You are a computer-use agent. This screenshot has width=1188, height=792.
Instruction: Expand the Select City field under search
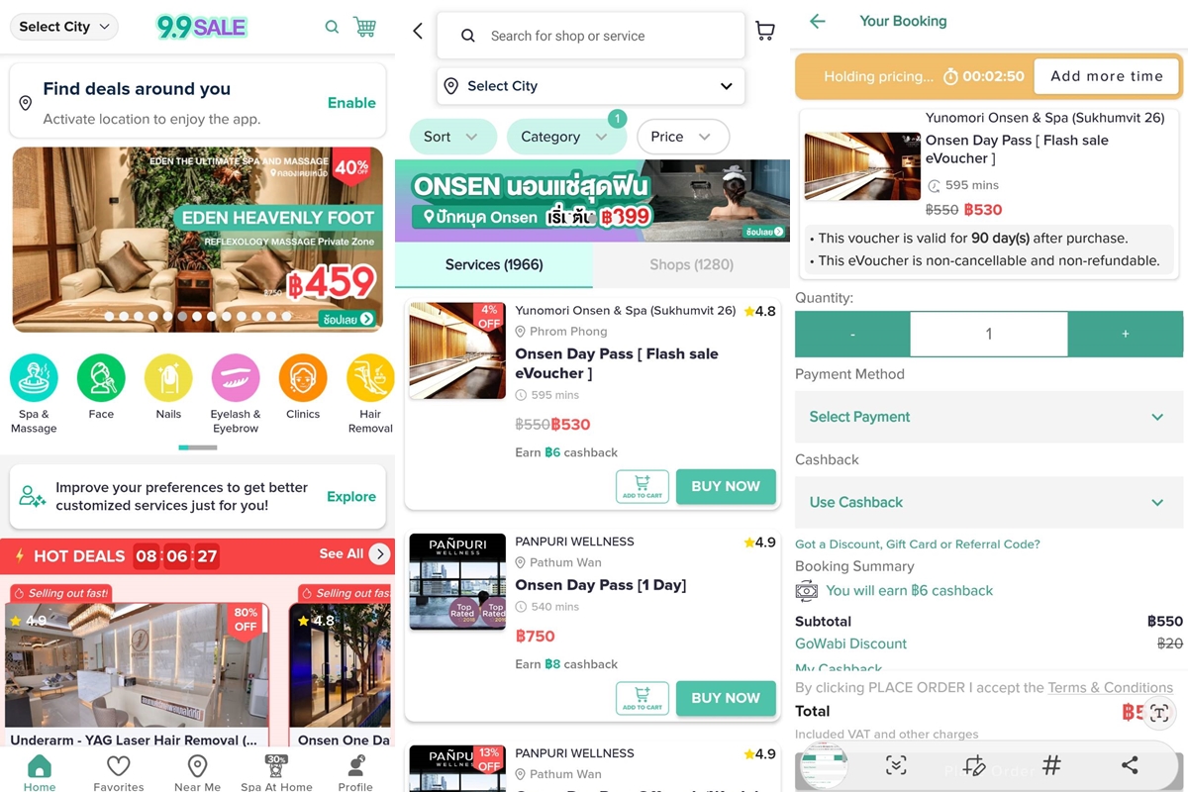tap(591, 86)
